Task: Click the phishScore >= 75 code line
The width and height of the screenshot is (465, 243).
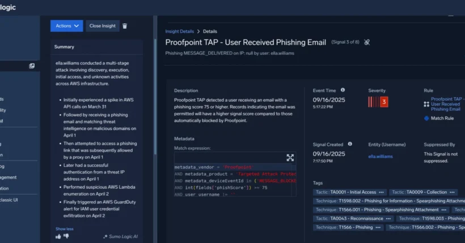Action: pyautogui.click(x=221, y=188)
